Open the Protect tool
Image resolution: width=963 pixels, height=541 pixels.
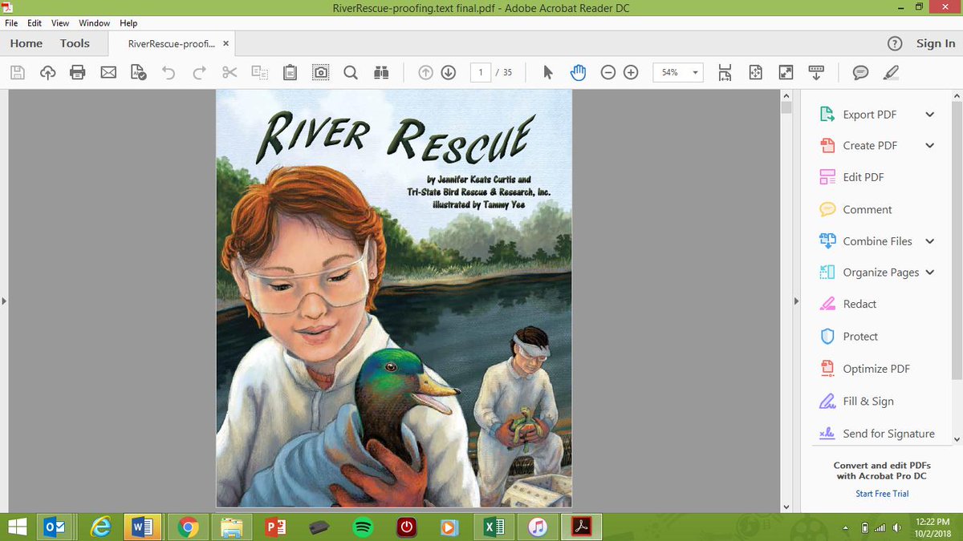(860, 337)
